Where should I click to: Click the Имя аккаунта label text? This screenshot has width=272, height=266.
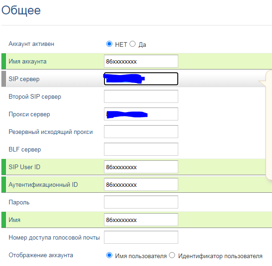(x=27, y=62)
